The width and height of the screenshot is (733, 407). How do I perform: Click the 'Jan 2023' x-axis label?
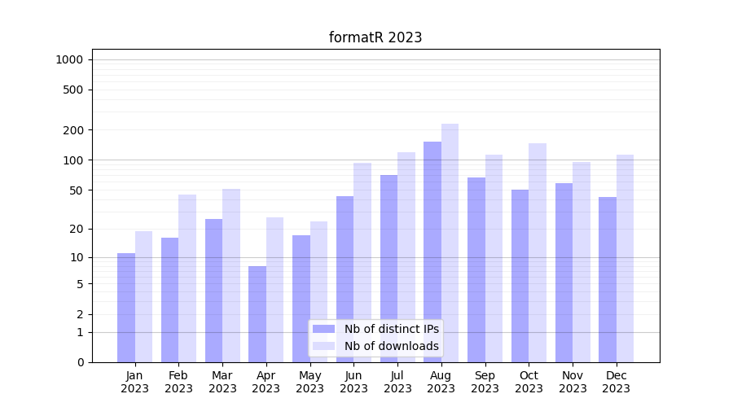(x=134, y=382)
